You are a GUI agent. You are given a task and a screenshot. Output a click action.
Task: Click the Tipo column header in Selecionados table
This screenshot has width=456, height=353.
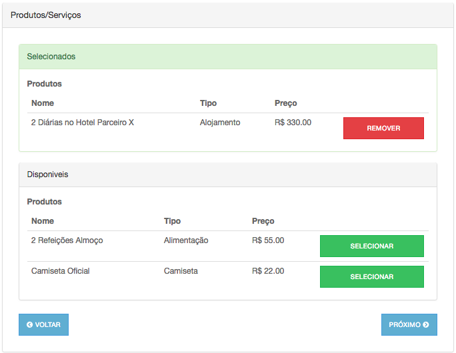(208, 103)
